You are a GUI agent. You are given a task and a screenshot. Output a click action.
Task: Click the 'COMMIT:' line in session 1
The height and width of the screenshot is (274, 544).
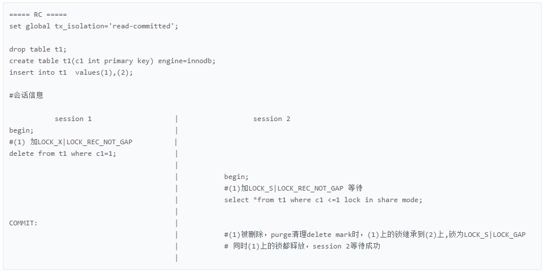pyautogui.click(x=23, y=223)
